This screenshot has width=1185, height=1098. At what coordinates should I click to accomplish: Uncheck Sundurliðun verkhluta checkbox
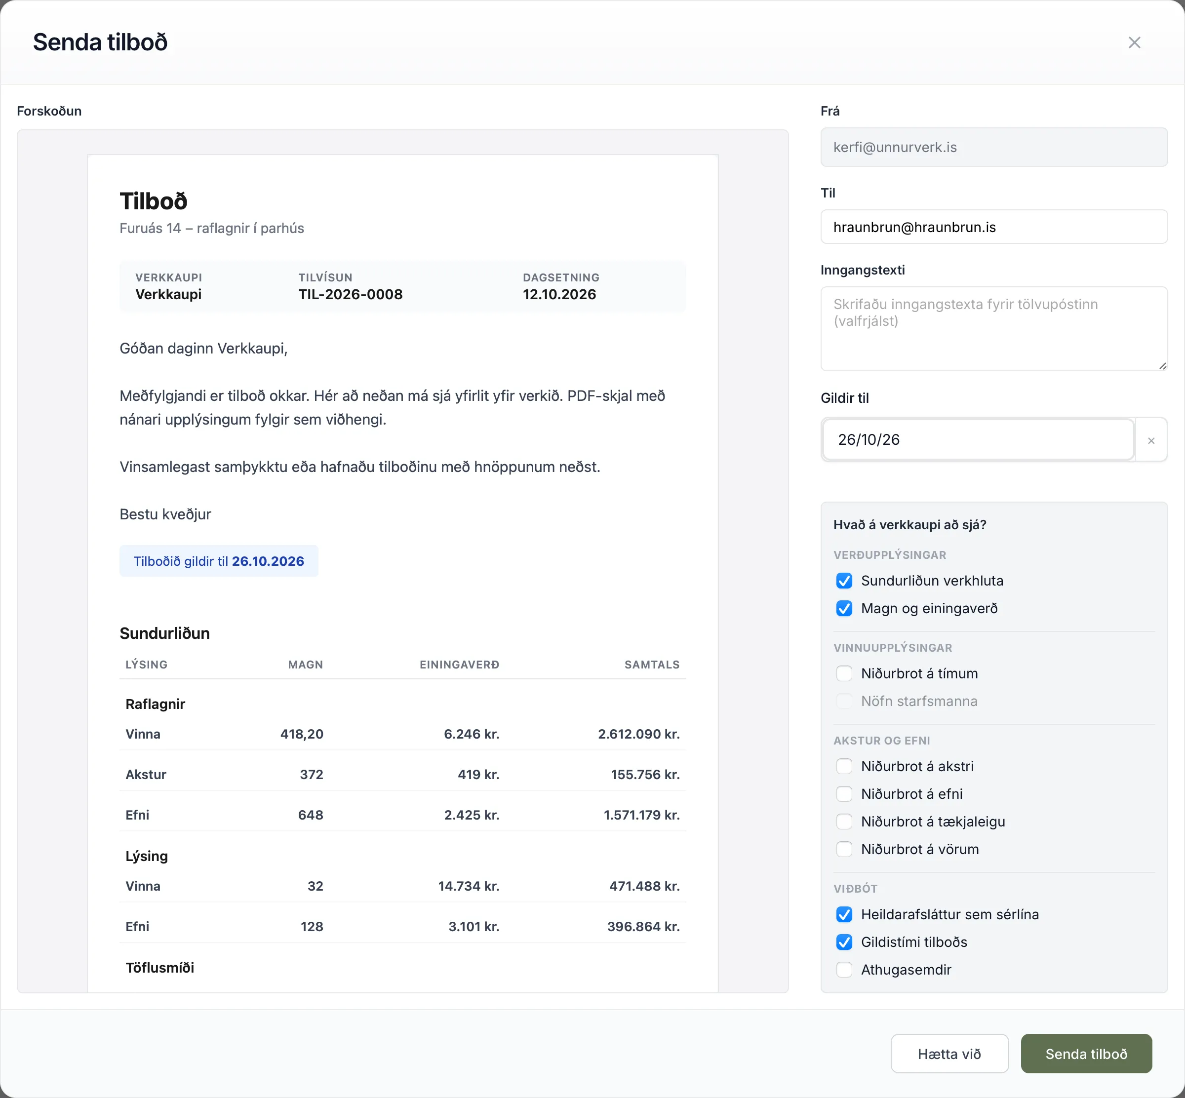coord(844,581)
